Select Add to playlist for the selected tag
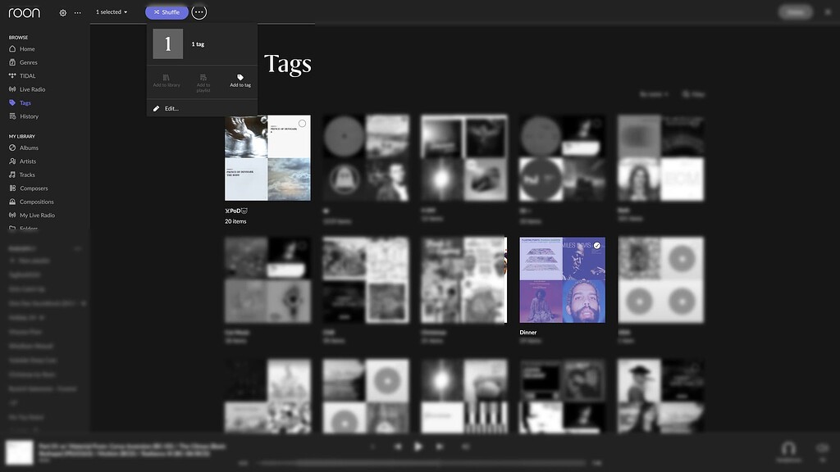Viewport: 840px width, 472px height. (x=203, y=80)
